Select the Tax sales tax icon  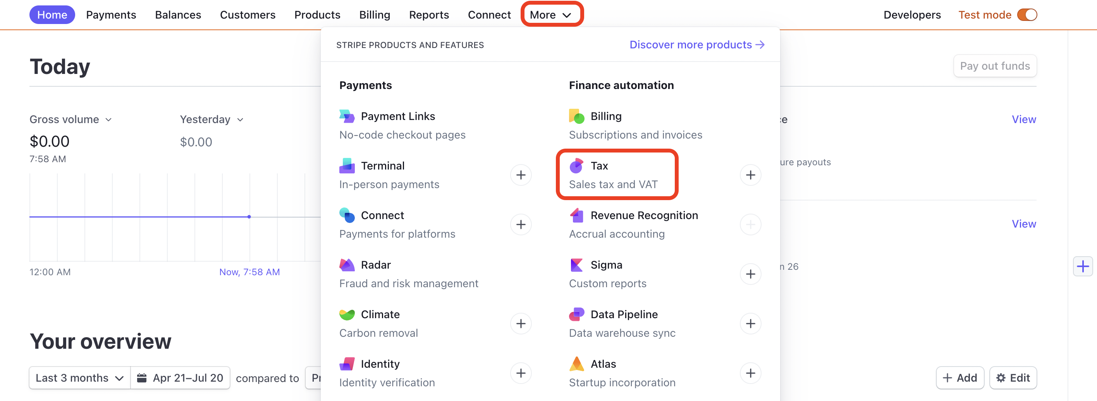(x=576, y=166)
